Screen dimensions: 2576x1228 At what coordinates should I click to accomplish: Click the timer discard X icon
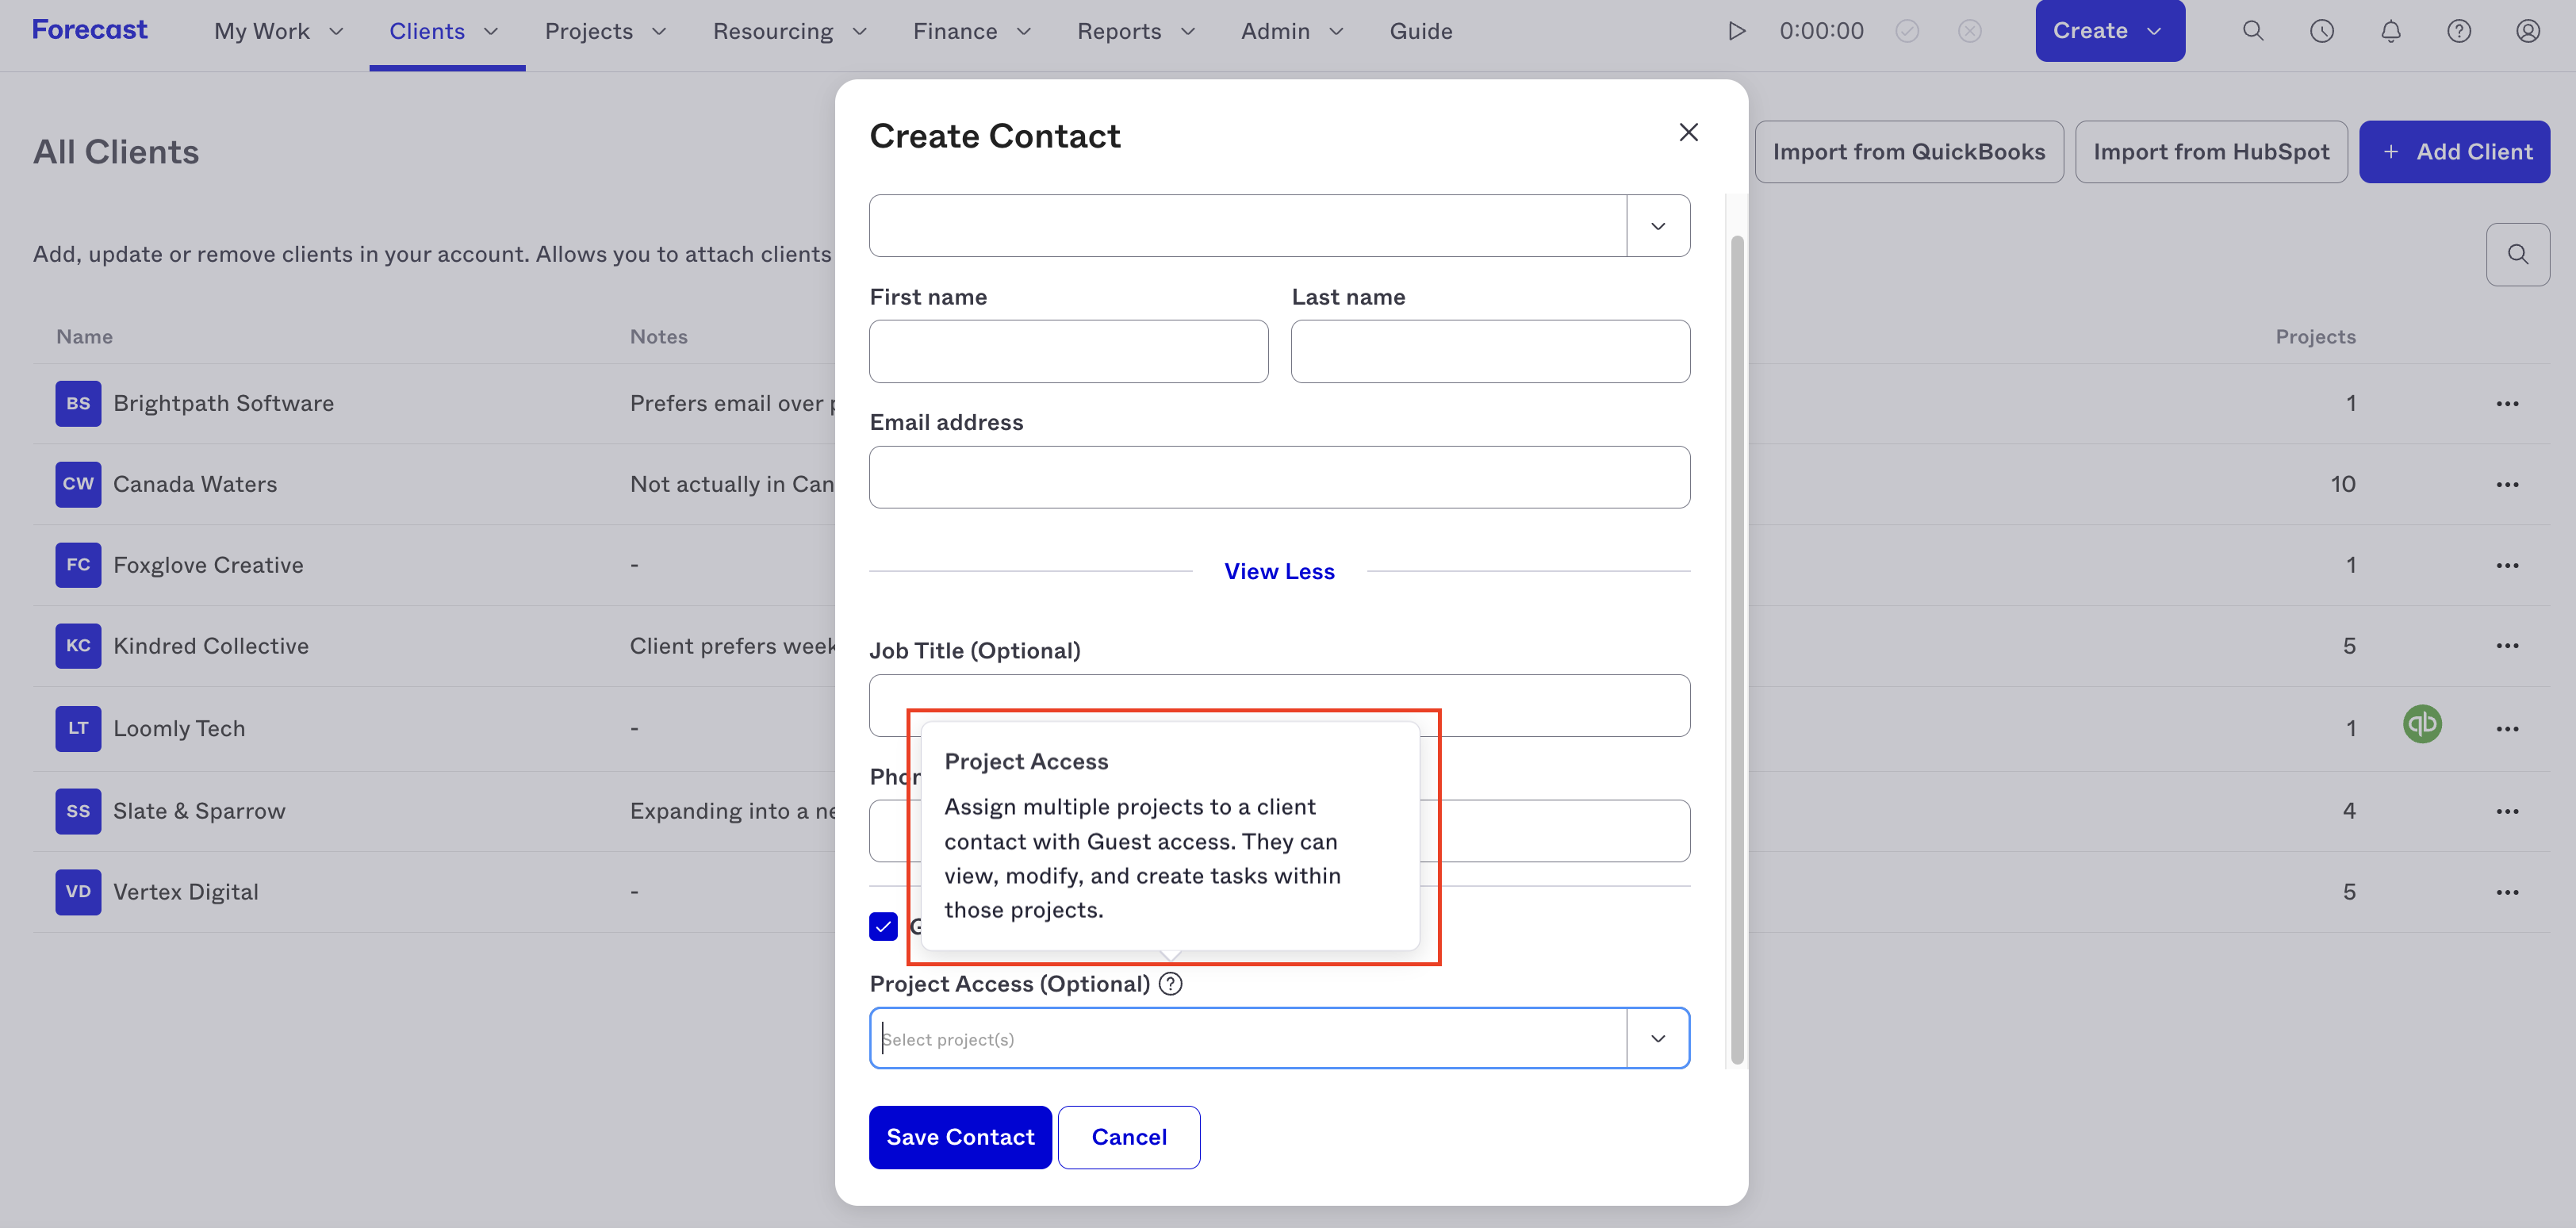click(x=1969, y=31)
